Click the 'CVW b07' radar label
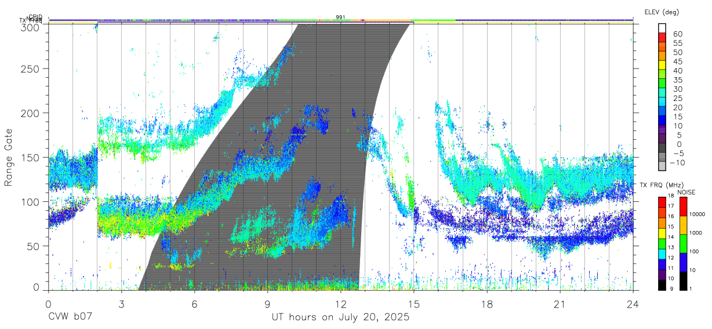 [x=70, y=317]
